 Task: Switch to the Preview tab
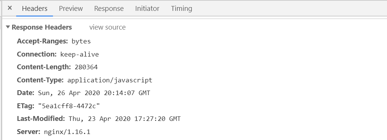pos(71,8)
